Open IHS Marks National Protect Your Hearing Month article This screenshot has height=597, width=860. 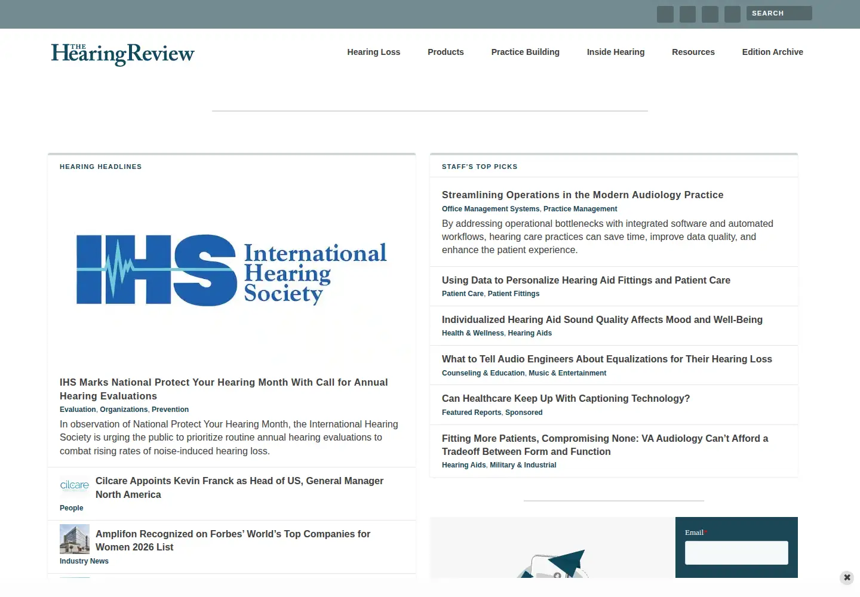point(224,389)
